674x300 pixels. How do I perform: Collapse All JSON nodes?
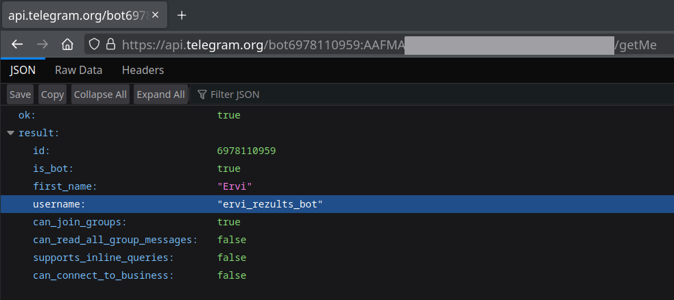tap(100, 95)
